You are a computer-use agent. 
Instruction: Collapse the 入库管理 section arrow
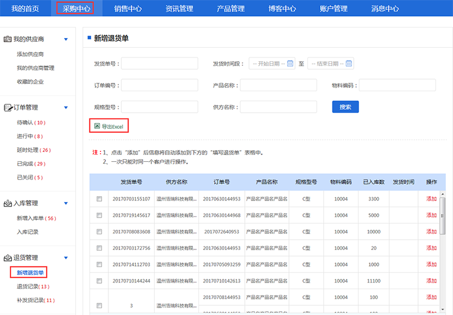[66, 203]
